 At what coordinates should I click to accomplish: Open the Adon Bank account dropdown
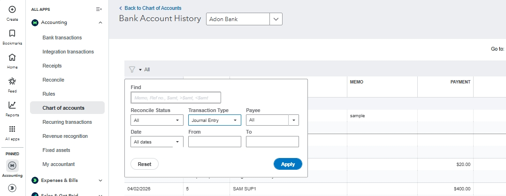tap(276, 19)
